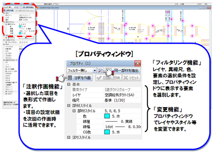Viewport: 213px width, 153px height.
Task: Collapse nested 部材スタイル row showing 5, 0, 8, 5
Action: [x=74, y=111]
